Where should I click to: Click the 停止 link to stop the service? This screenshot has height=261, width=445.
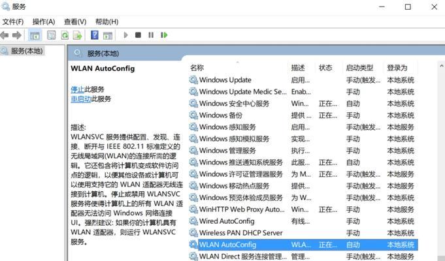[78, 89]
